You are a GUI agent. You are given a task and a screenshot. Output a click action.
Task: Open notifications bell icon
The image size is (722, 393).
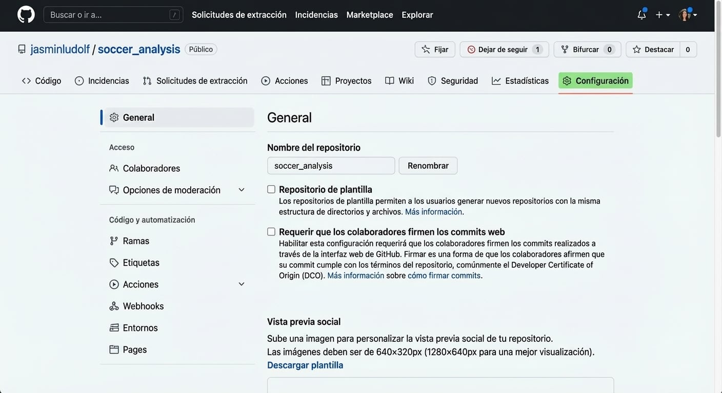(x=641, y=15)
